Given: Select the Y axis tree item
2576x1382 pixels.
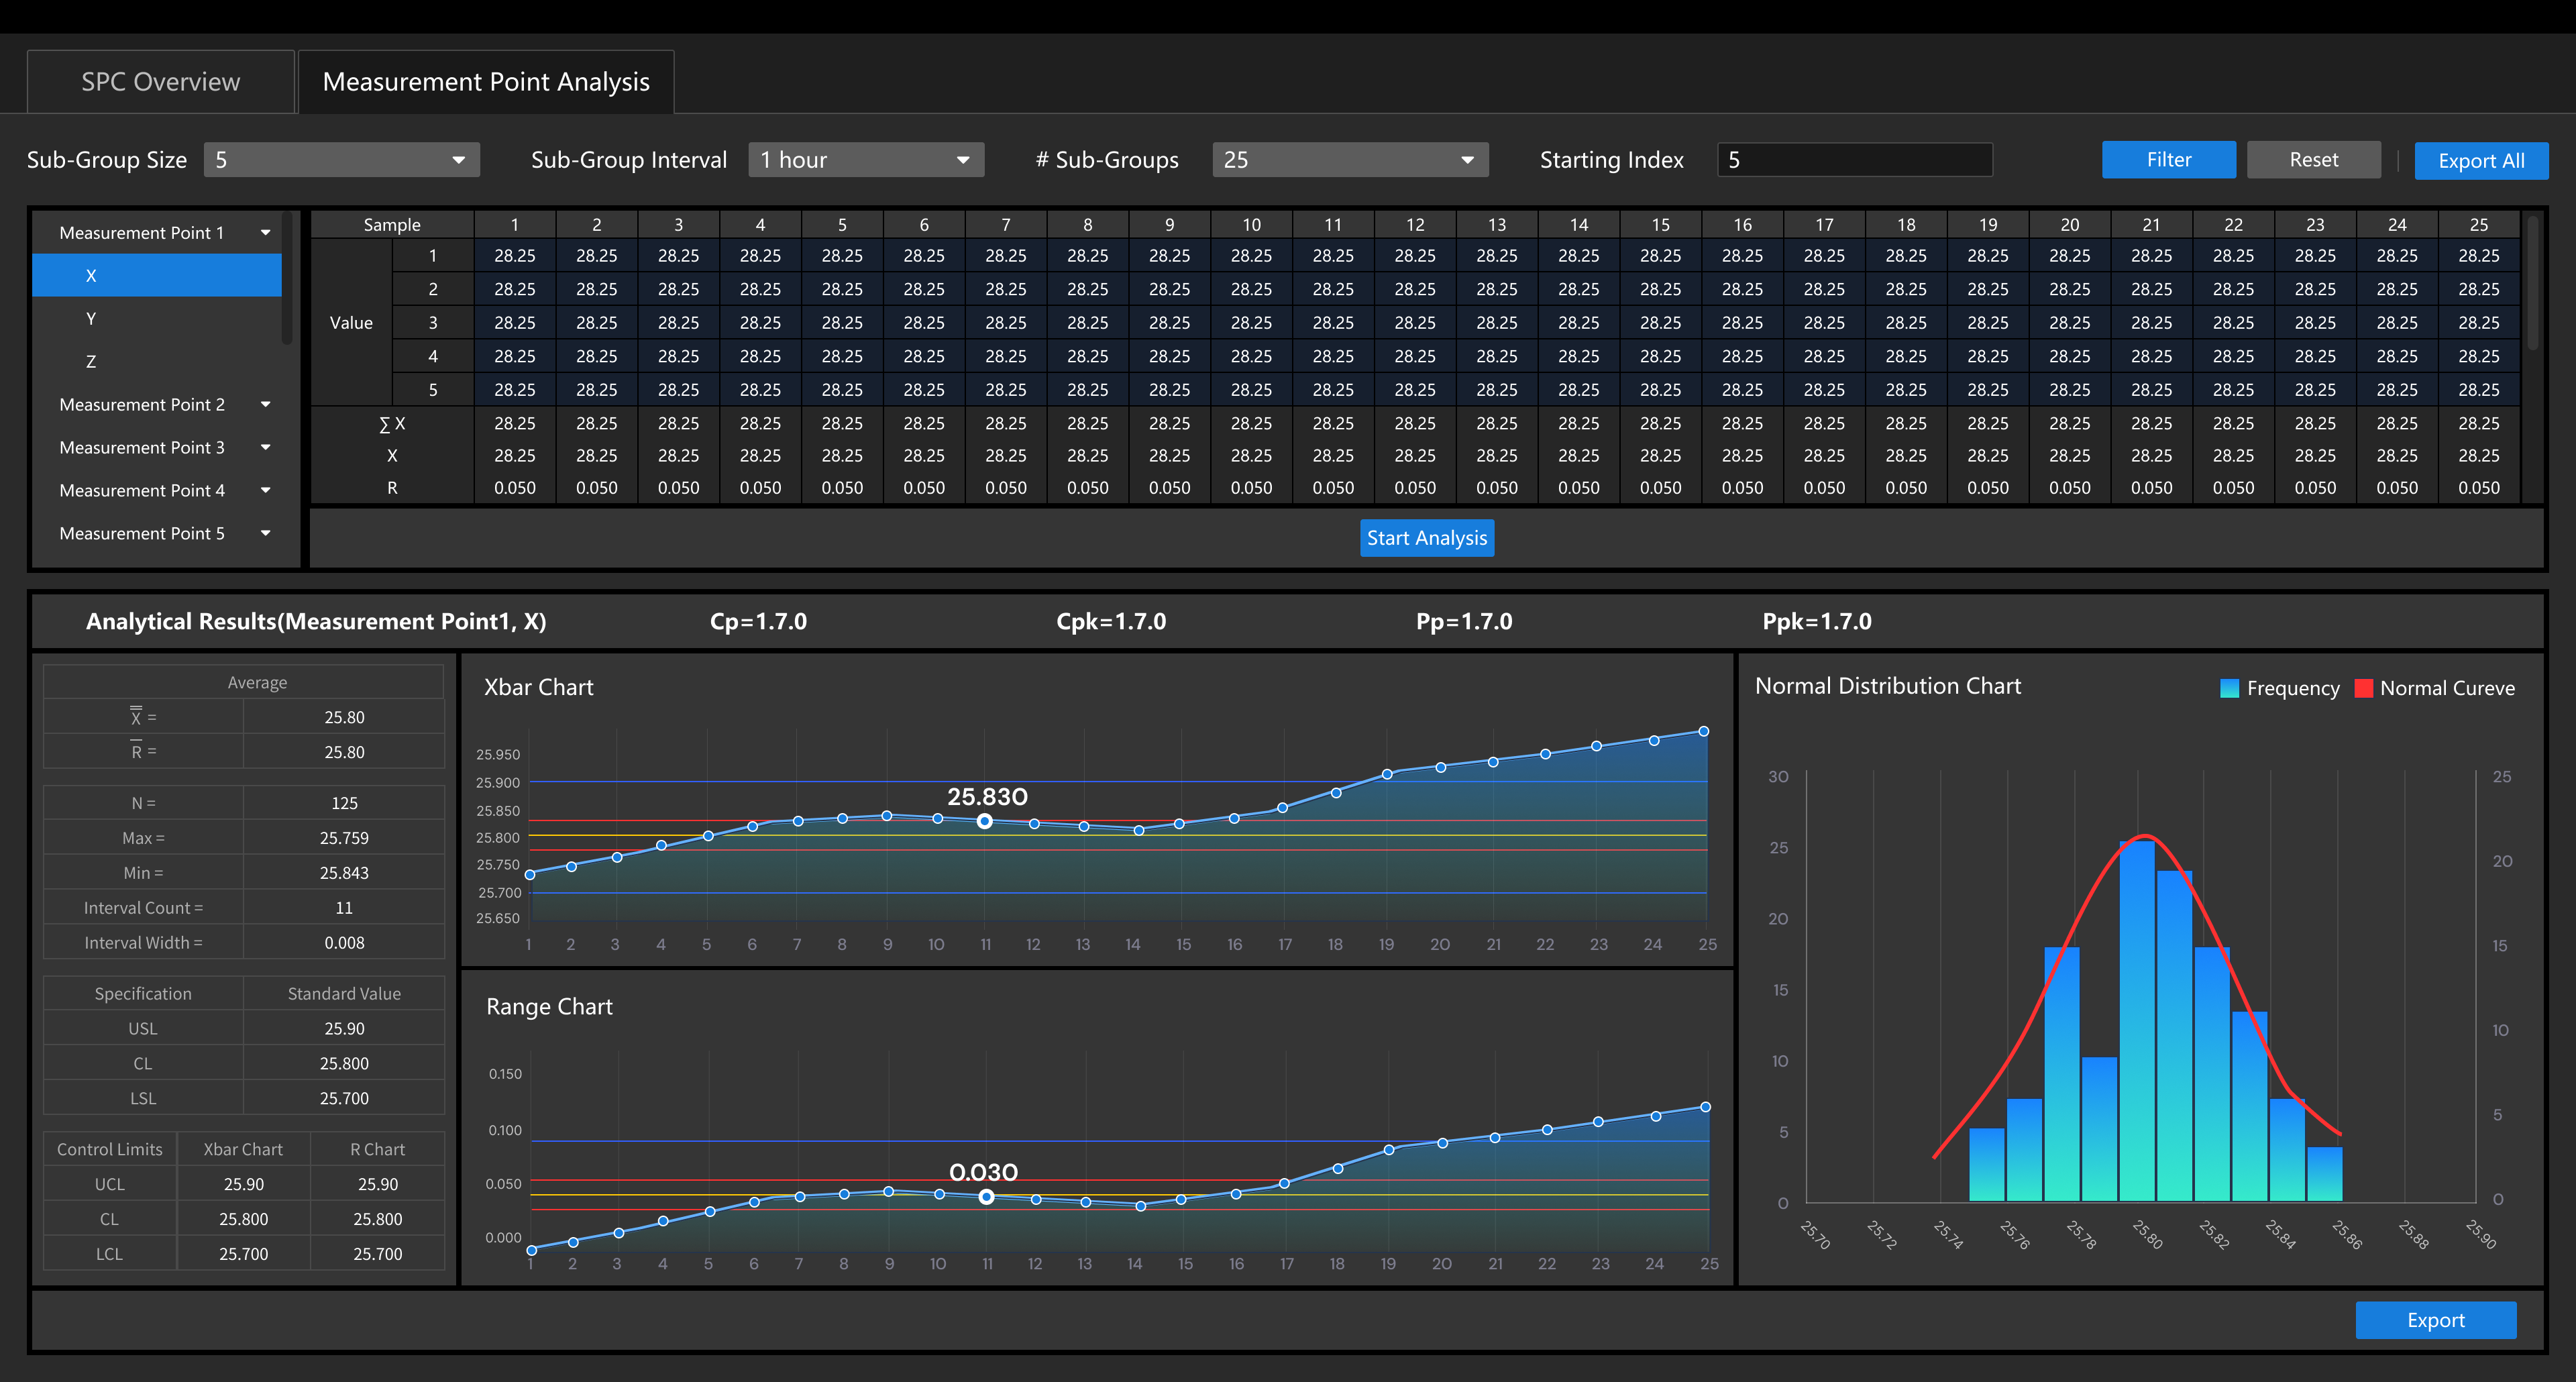Looking at the screenshot, I should point(91,319).
